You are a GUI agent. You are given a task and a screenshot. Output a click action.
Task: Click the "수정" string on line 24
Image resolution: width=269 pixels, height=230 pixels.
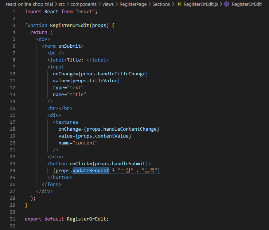pos(125,171)
